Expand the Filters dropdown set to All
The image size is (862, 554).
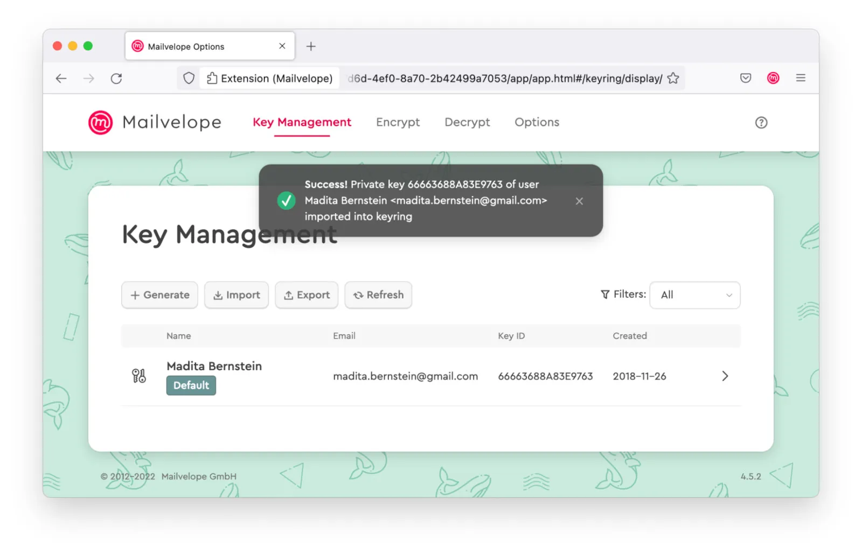694,295
